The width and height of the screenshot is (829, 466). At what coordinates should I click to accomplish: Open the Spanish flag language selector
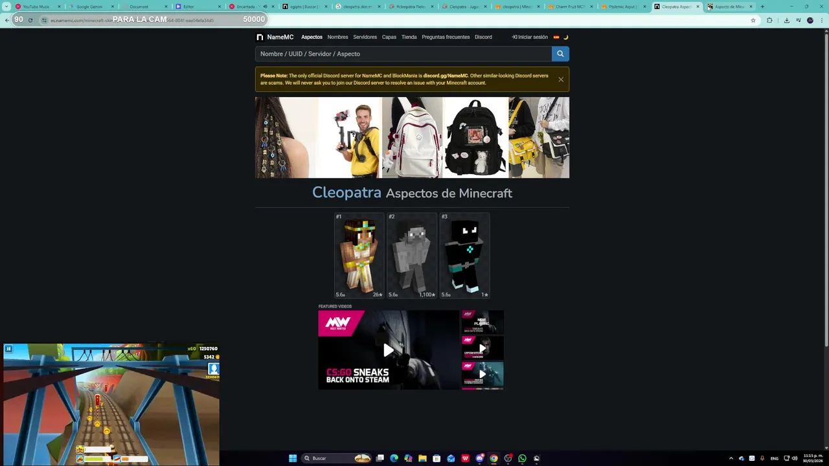(x=556, y=37)
